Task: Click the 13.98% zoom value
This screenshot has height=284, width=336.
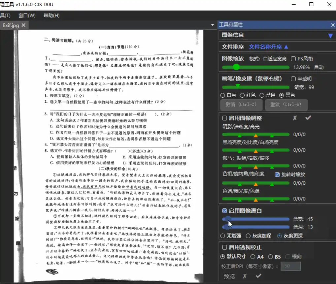Action: (x=301, y=67)
